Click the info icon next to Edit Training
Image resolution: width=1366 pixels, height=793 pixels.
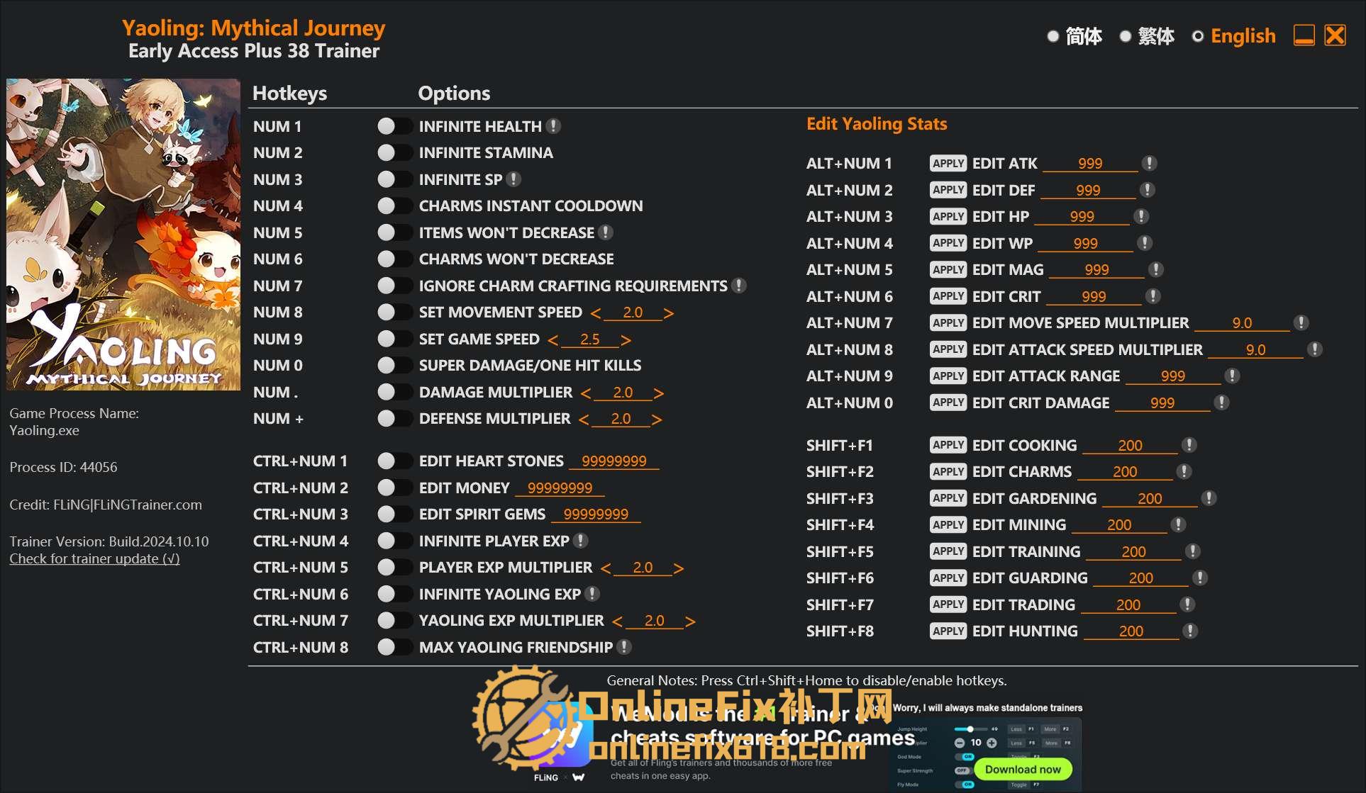point(1193,551)
